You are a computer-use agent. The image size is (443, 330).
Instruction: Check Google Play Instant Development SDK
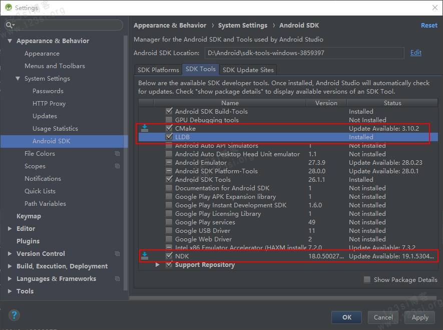(169, 205)
